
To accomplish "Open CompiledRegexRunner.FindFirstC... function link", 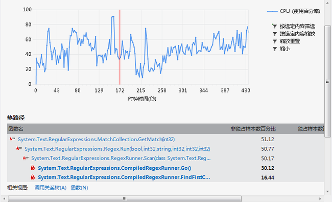I will pyautogui.click(x=124, y=177).
